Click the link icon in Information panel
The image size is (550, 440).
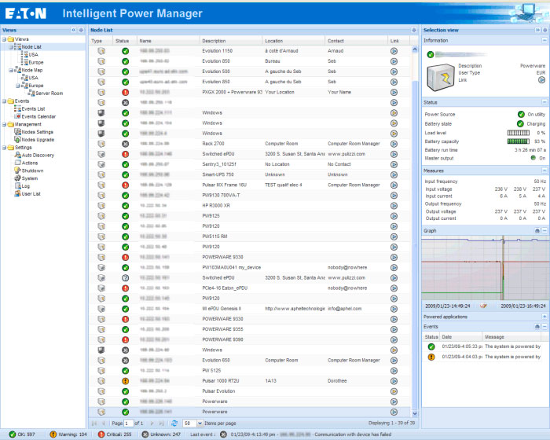pos(541,80)
